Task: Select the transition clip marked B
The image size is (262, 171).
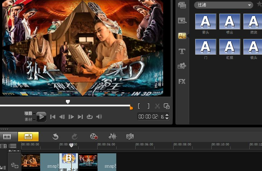Action: [x=69, y=162]
